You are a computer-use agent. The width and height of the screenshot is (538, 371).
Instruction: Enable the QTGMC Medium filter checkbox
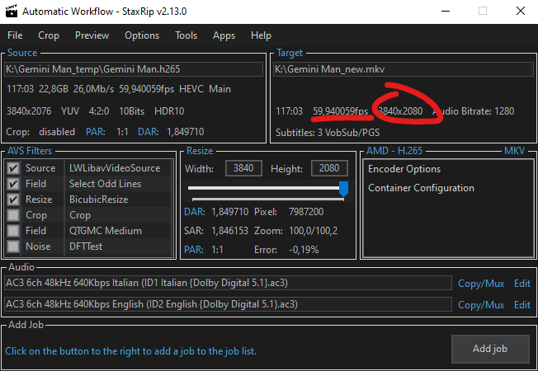point(13,231)
